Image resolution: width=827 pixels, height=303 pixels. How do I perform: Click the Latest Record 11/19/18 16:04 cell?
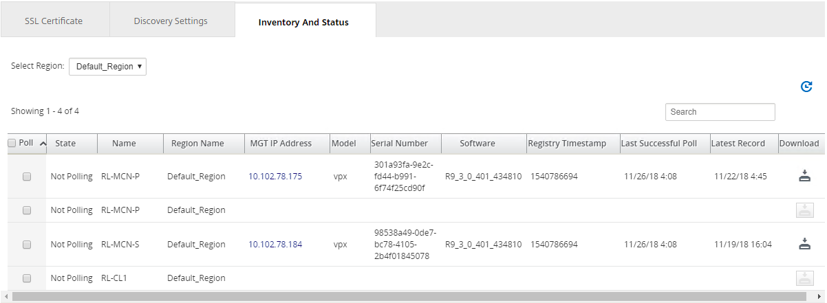coord(742,245)
